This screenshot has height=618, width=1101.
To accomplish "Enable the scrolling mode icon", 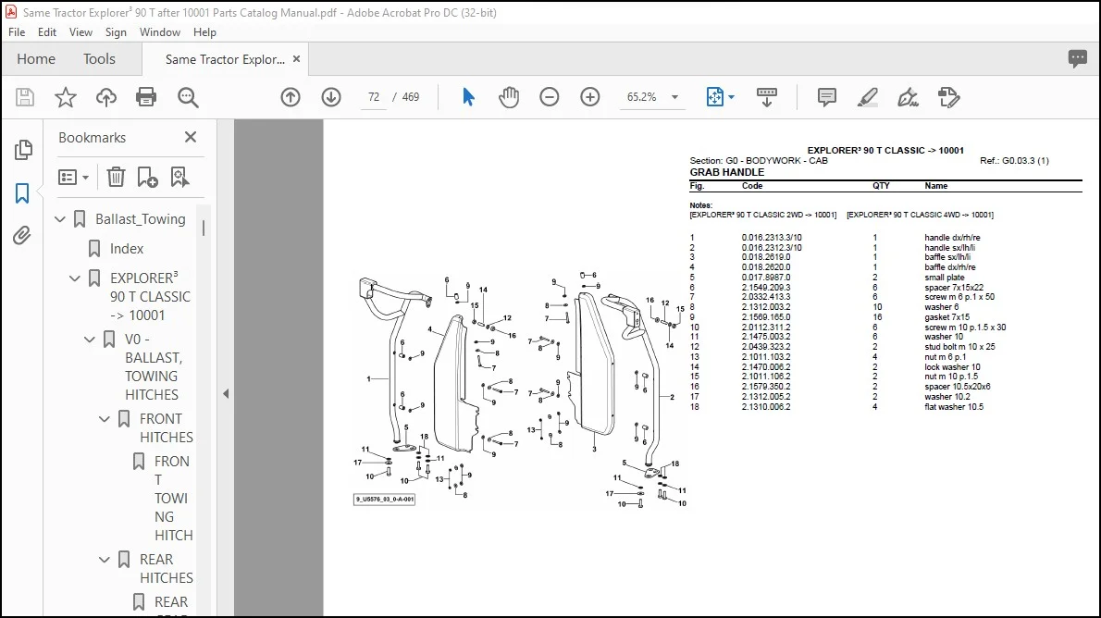I will tap(767, 97).
